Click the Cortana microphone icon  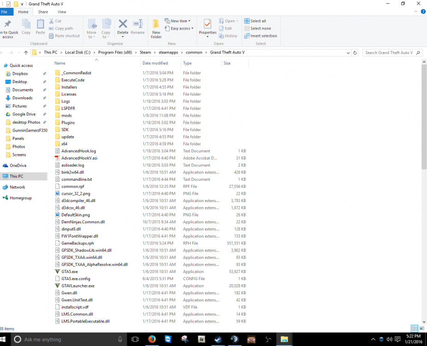pos(120,339)
